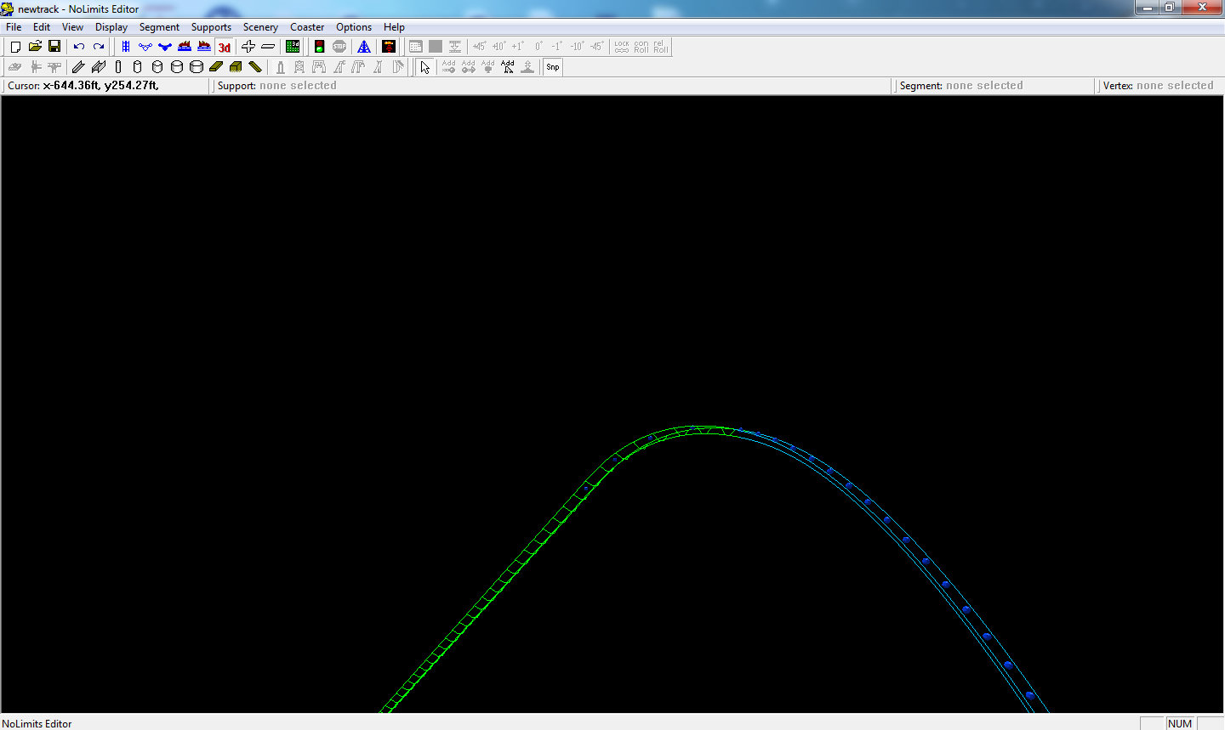
Task: Toggle the blue grid display icon
Action: pos(125,47)
